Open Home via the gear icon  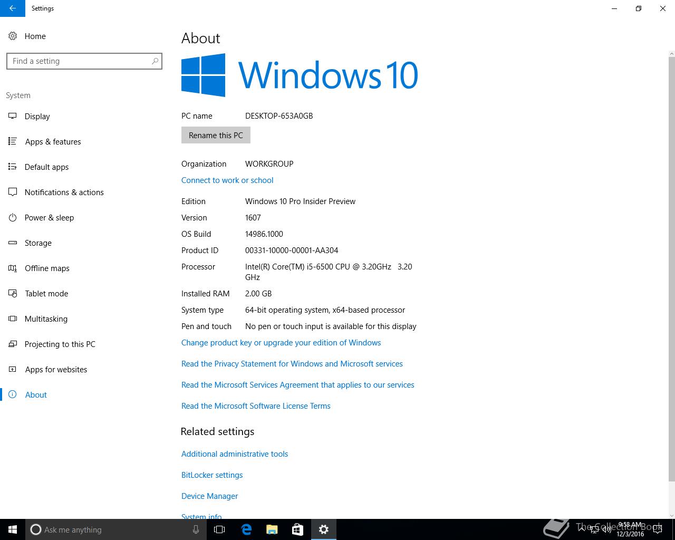(x=13, y=36)
